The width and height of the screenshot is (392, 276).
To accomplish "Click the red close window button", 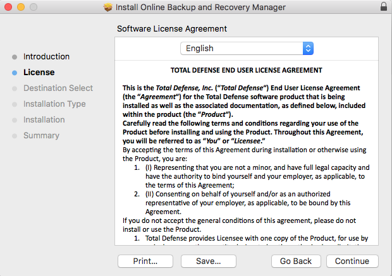I will pyautogui.click(x=8, y=7).
